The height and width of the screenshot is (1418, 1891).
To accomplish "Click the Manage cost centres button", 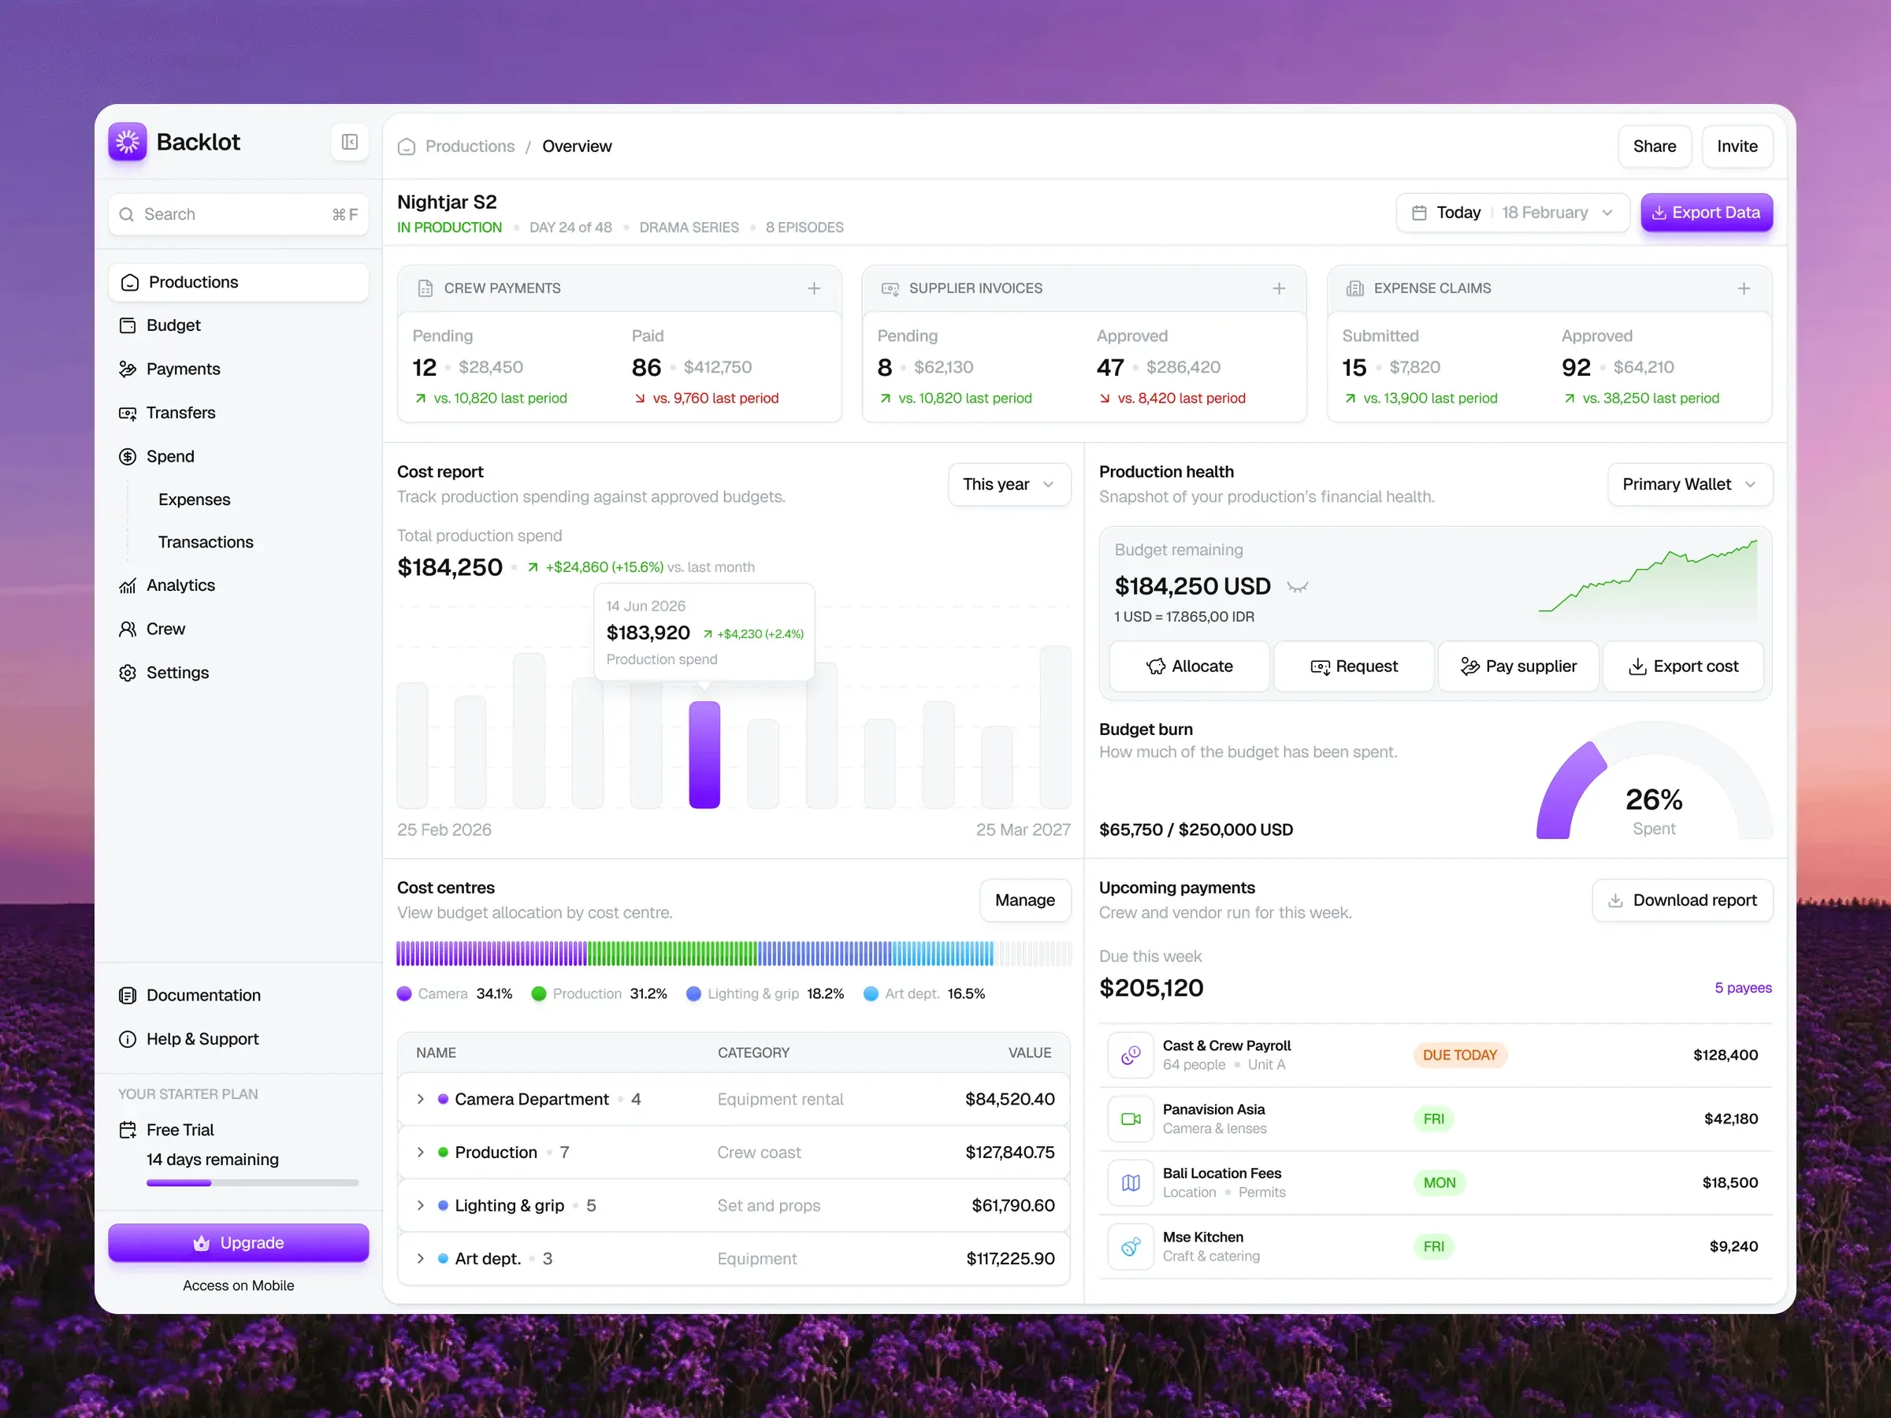I will point(1025,901).
